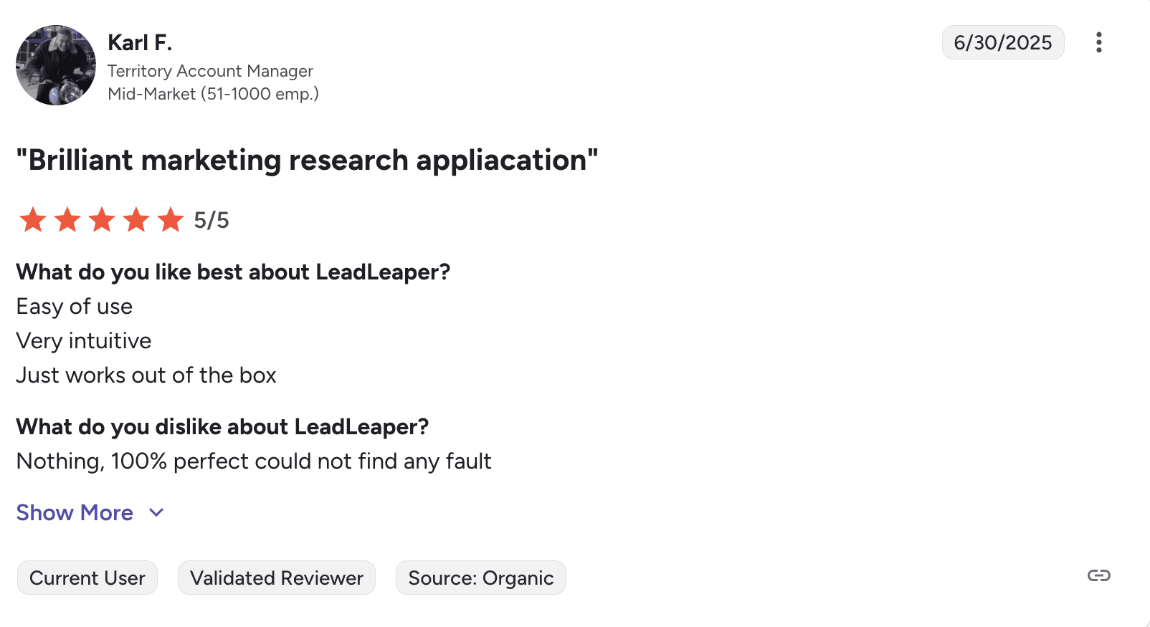
Task: Expand the review using the chevron arrow
Action: click(x=156, y=512)
